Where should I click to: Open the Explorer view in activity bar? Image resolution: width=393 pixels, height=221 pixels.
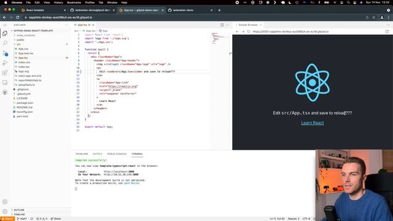coord(5,33)
